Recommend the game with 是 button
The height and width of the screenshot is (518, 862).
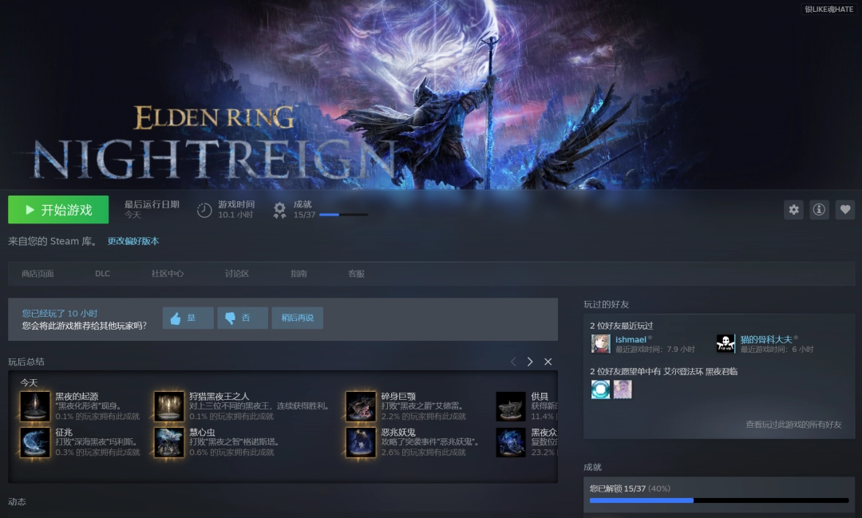point(188,318)
